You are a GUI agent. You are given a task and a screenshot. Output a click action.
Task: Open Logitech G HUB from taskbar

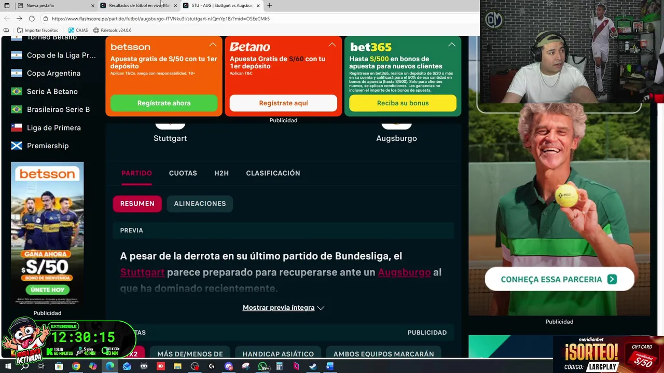click(x=211, y=366)
